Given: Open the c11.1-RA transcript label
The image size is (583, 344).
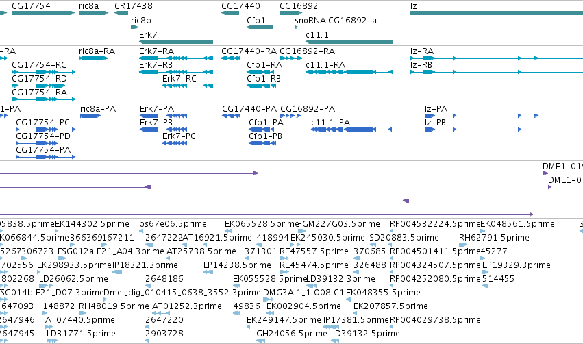Looking at the screenshot, I should [325, 64].
